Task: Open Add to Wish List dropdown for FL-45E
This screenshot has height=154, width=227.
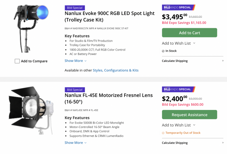Action: point(179,125)
